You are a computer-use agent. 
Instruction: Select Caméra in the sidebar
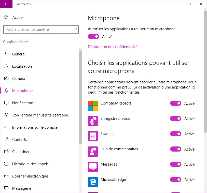tap(39, 78)
